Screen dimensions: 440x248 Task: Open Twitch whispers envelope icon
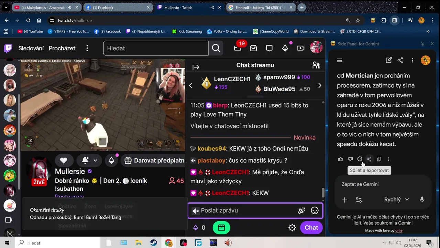point(253,48)
